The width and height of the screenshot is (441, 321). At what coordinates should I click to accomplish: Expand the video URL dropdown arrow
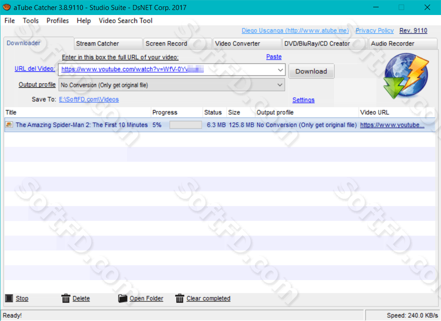[280, 70]
